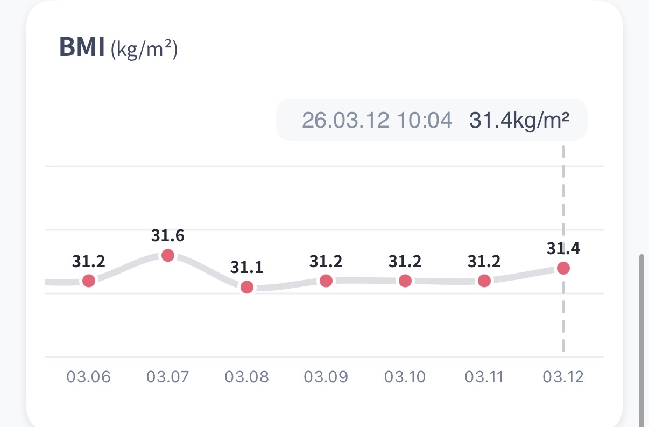
Task: Tap the 03.07 date axis label
Action: (168, 376)
